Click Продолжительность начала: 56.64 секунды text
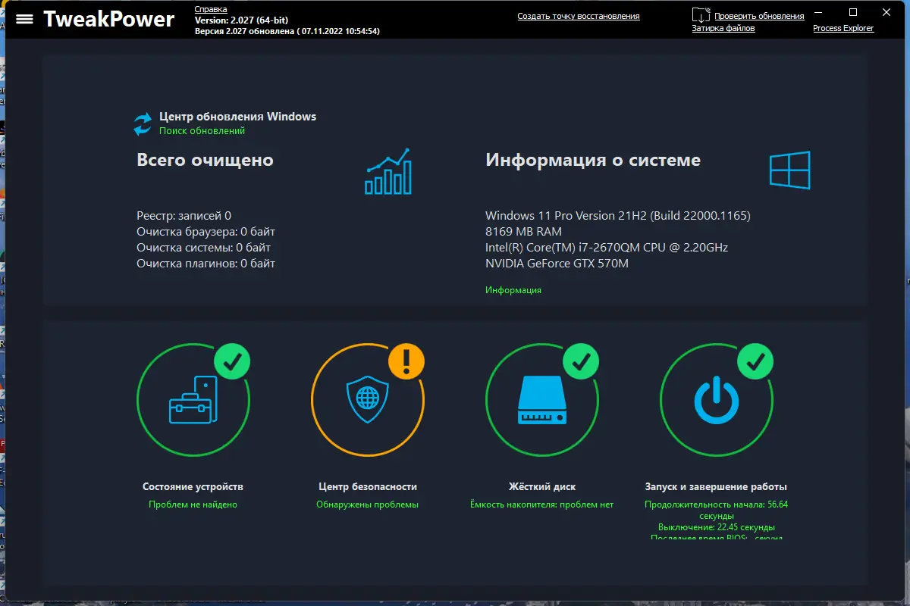 coord(716,509)
